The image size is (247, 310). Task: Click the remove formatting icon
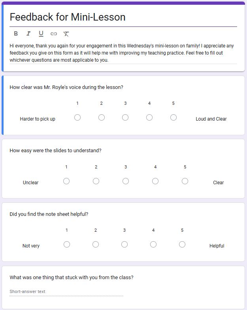[x=66, y=34]
